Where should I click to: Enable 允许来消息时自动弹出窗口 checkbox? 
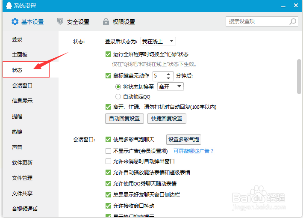pyautogui.click(x=108, y=161)
